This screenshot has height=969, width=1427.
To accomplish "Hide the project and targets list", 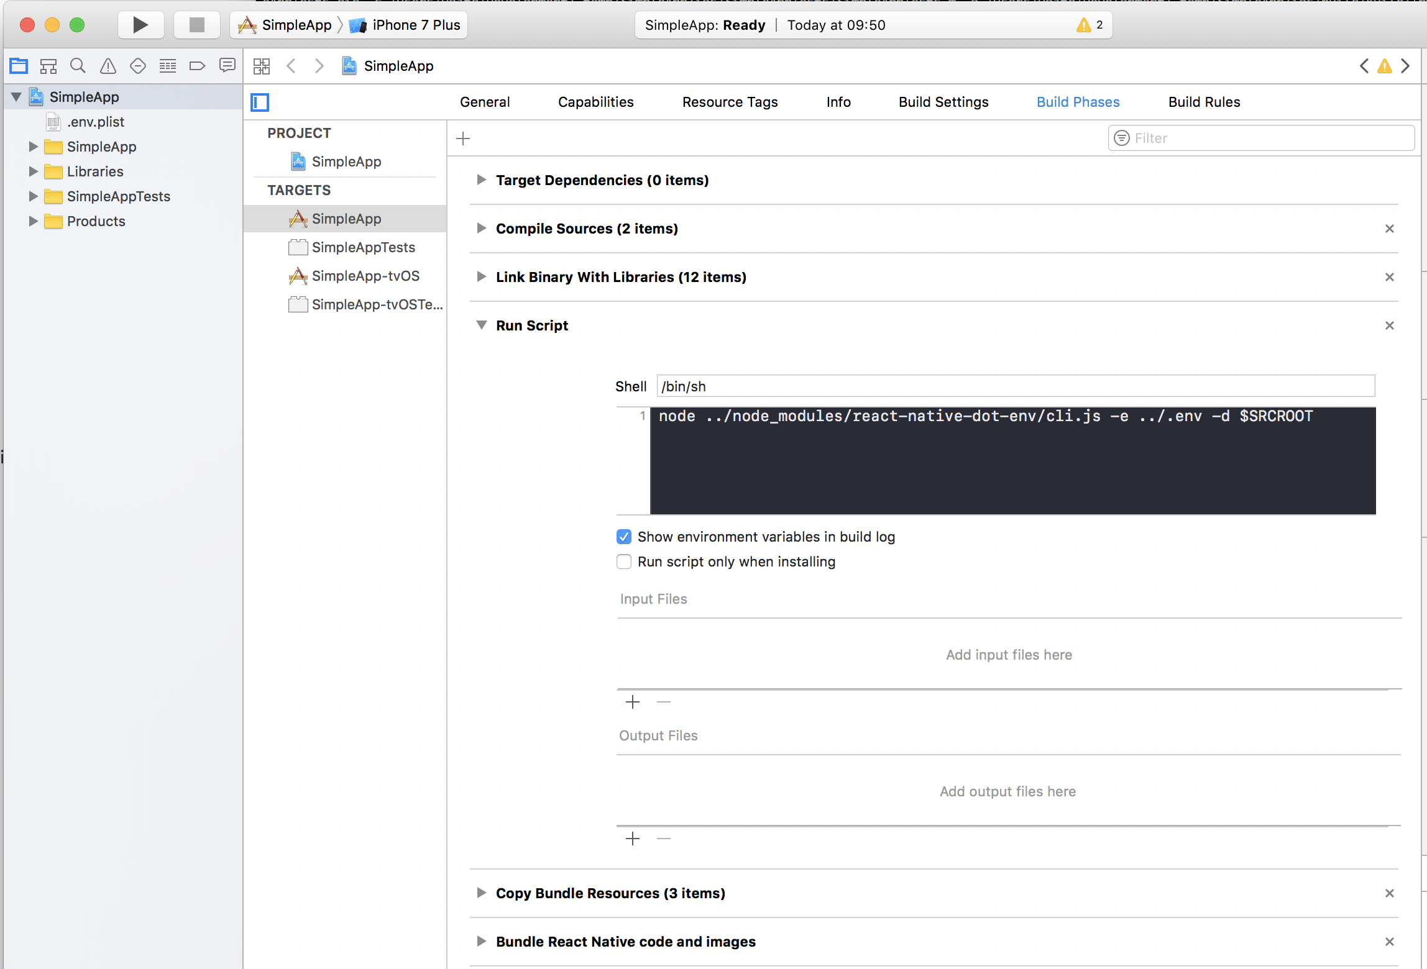I will 260,102.
